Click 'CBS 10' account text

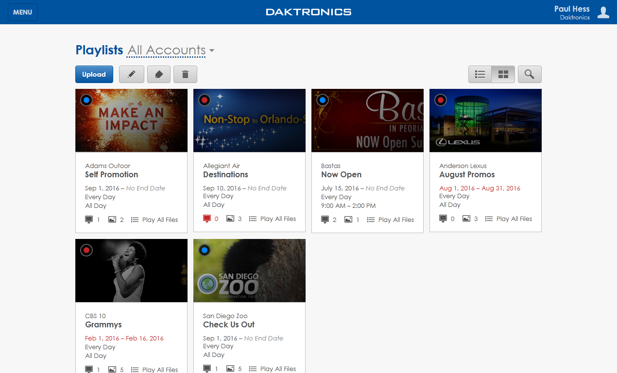tap(95, 316)
